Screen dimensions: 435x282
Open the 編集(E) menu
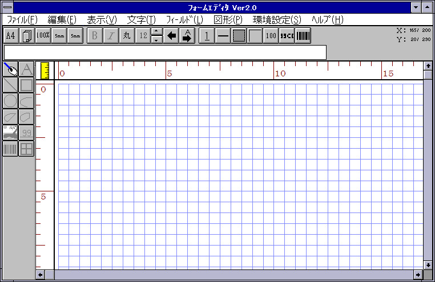click(62, 19)
